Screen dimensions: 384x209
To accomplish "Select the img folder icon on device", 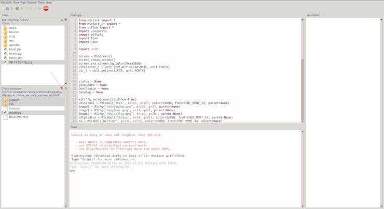I will tap(5, 36).
